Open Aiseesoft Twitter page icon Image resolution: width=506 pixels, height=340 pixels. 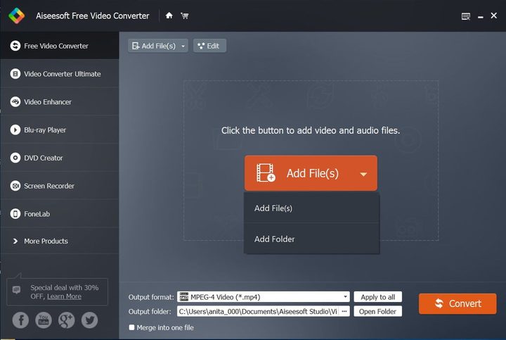pyautogui.click(x=90, y=320)
